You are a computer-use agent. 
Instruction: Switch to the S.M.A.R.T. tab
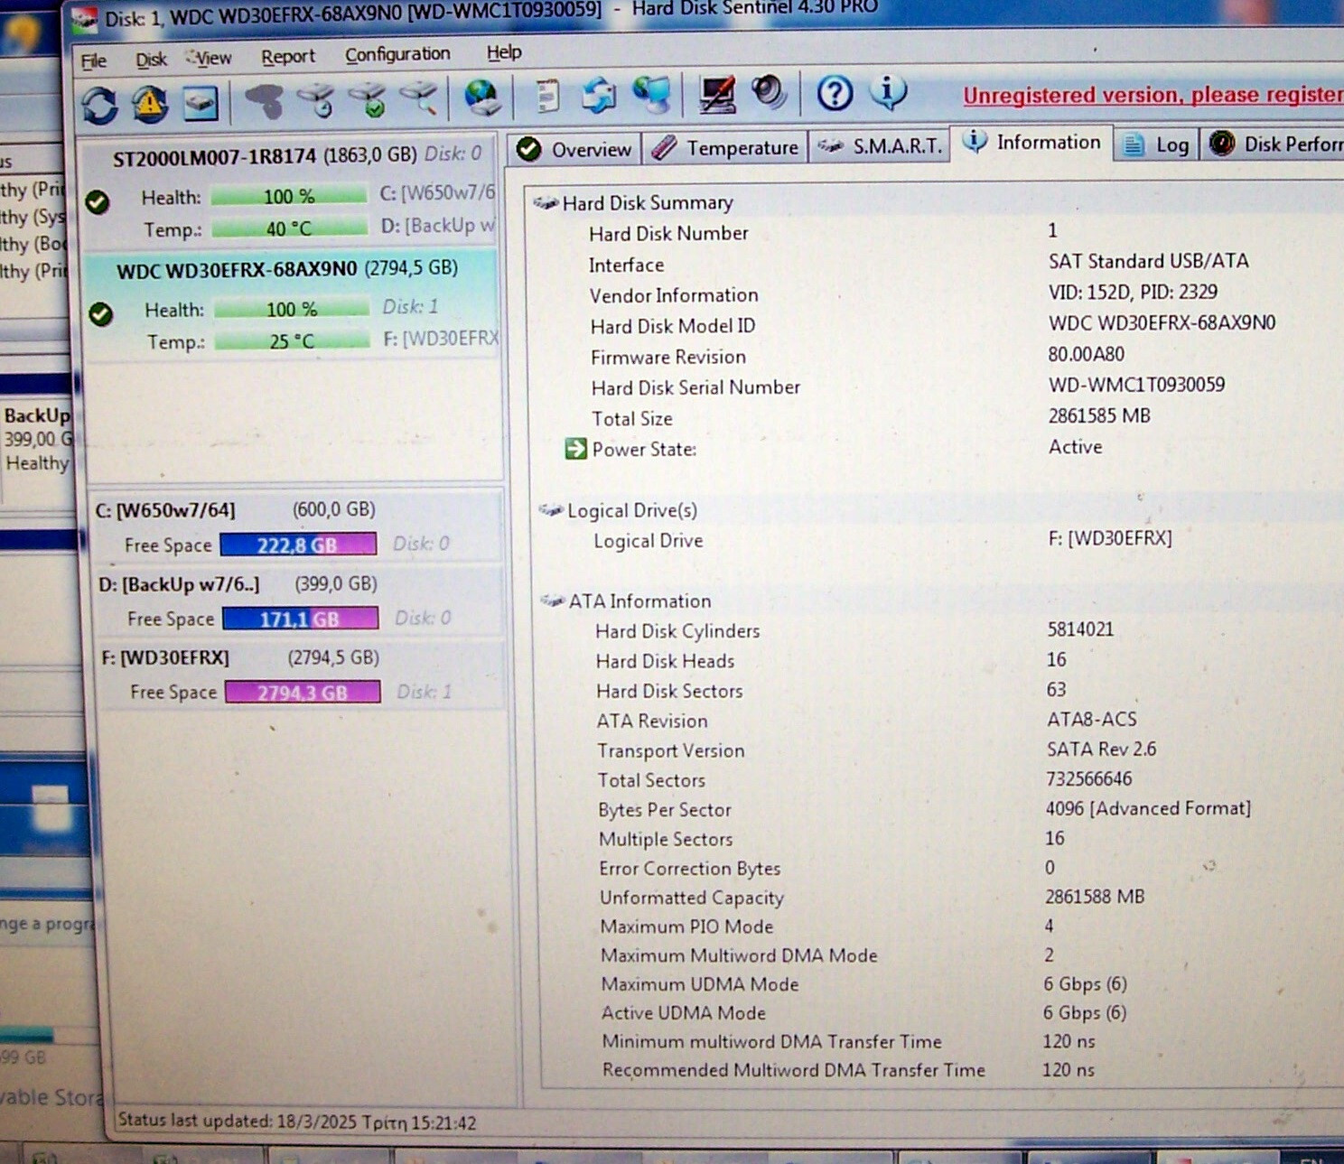(x=879, y=145)
